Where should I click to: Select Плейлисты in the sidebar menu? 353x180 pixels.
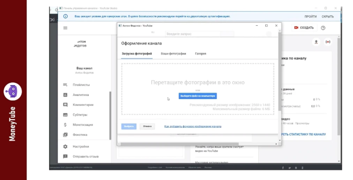tap(81, 85)
